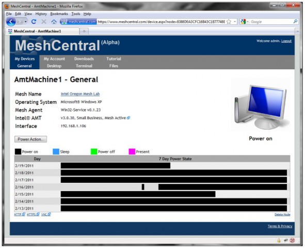
Task: Click the search magnifier icon
Action: click(x=295, y=22)
